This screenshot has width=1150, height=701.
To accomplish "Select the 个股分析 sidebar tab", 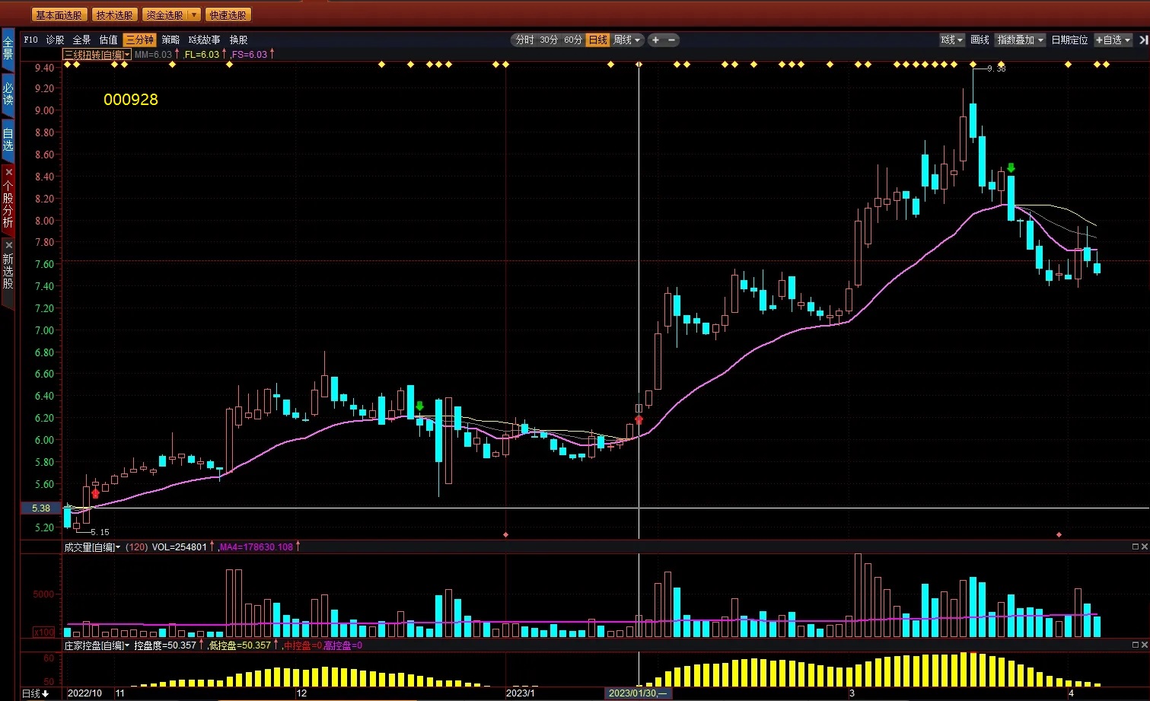I will pyautogui.click(x=8, y=204).
